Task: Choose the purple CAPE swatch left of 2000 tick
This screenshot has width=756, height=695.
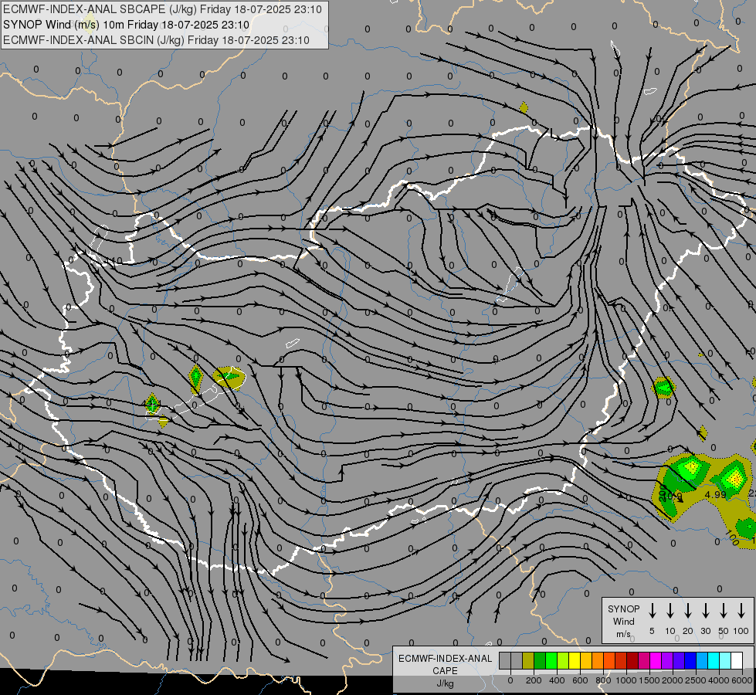Action: coord(666,660)
